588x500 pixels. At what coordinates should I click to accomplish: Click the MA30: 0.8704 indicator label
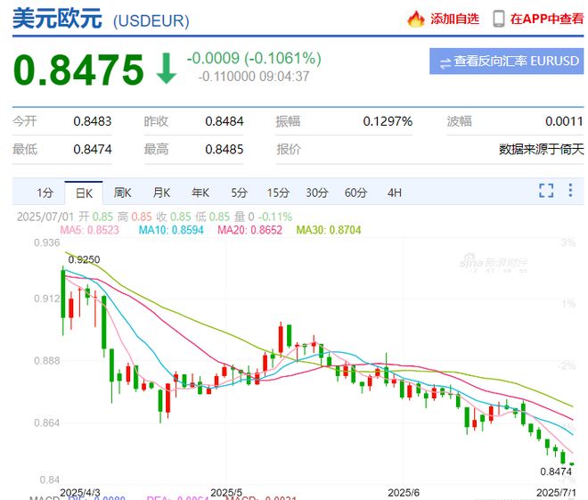[329, 230]
